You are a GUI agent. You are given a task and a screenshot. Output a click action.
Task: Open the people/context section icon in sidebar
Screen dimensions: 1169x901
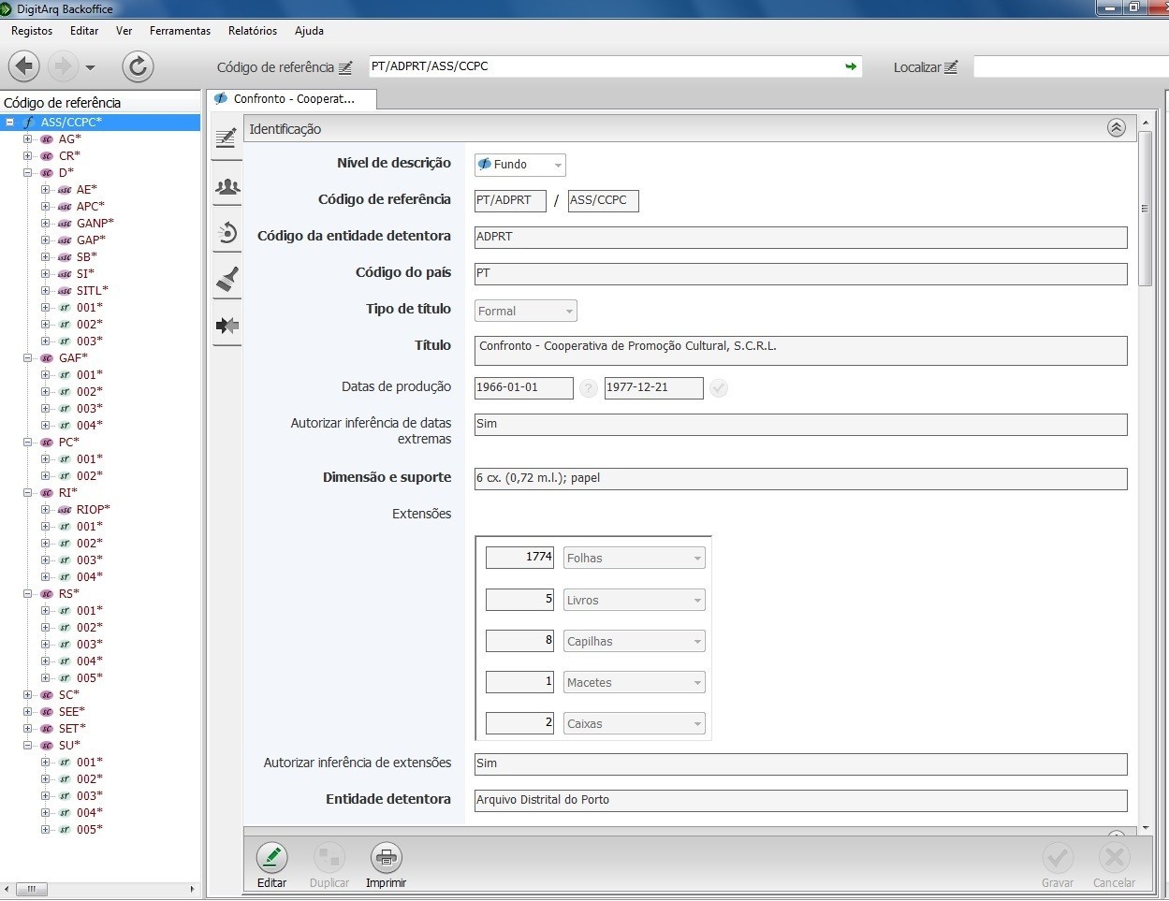(226, 187)
